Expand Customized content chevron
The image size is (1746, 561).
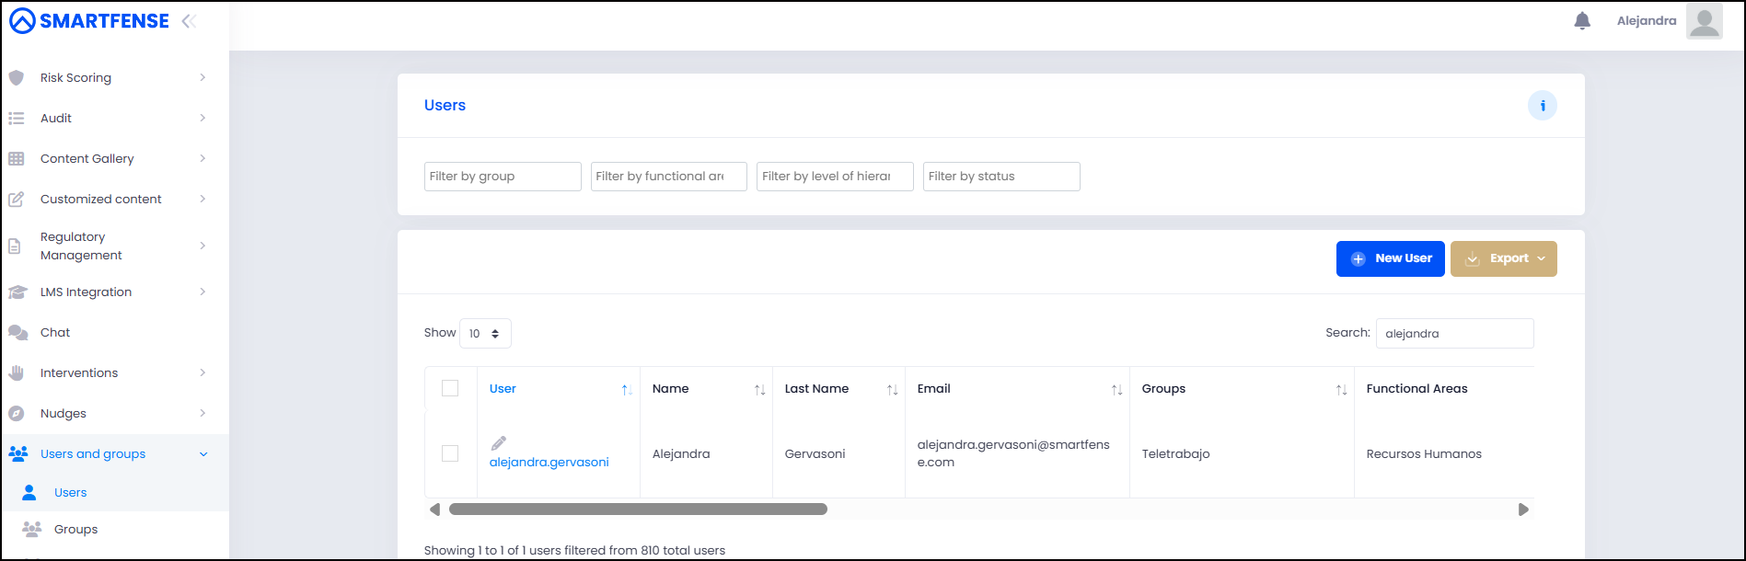[x=202, y=200]
